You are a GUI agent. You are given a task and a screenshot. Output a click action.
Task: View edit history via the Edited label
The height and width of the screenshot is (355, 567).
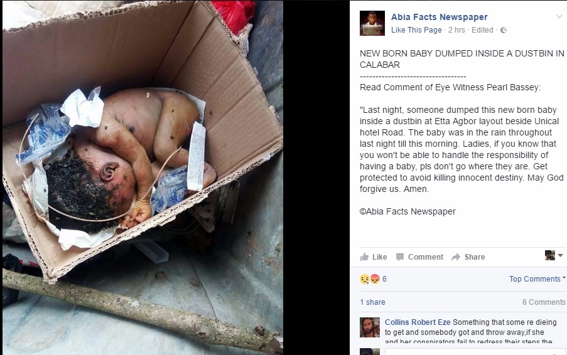tap(482, 30)
